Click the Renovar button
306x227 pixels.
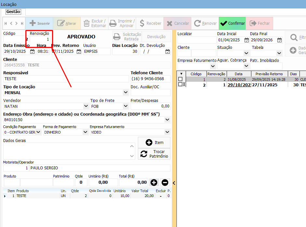(x=205, y=23)
